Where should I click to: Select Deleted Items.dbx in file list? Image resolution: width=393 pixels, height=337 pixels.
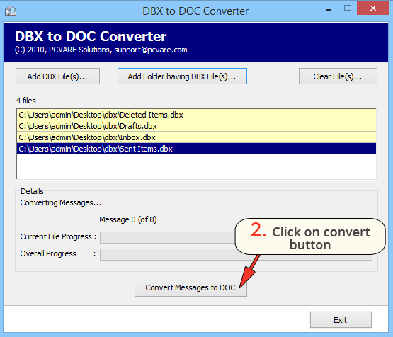(197, 115)
